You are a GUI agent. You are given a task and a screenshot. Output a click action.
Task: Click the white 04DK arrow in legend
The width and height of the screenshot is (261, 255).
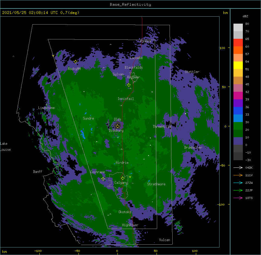[238, 167]
